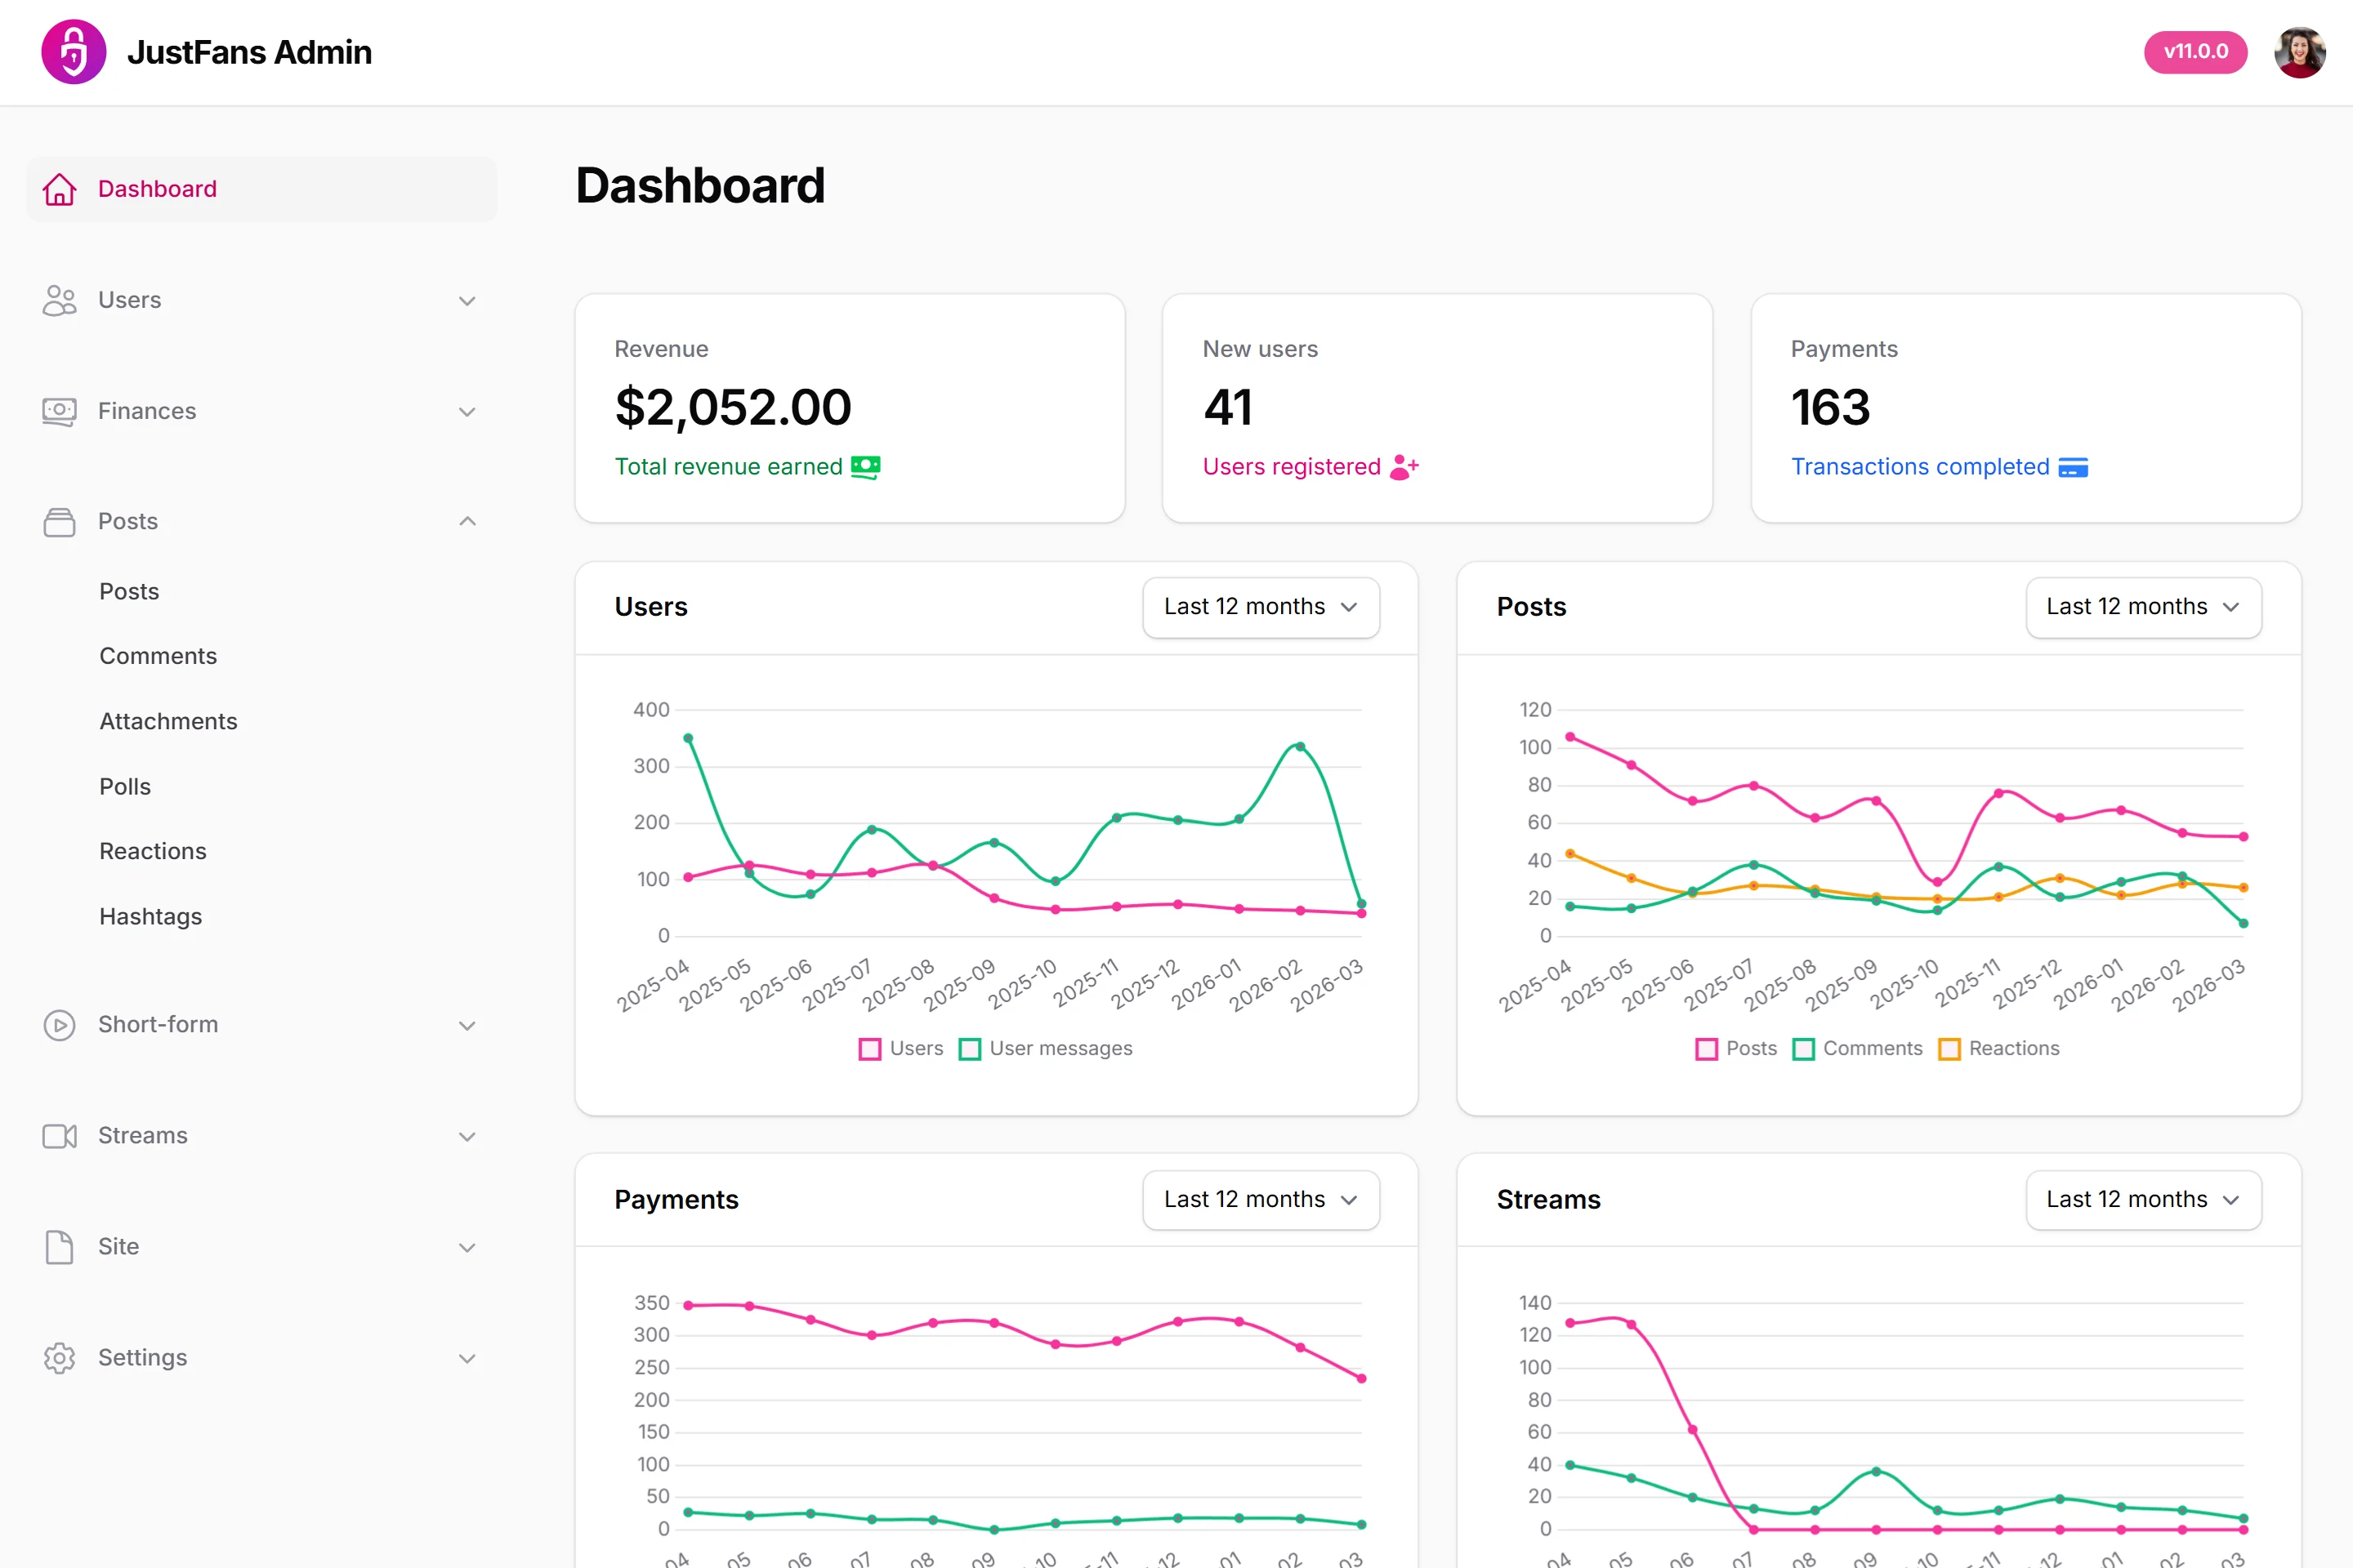This screenshot has height=1568, width=2353.
Task: Open Posts chart Last 12 months dropdown
Action: 2143,607
